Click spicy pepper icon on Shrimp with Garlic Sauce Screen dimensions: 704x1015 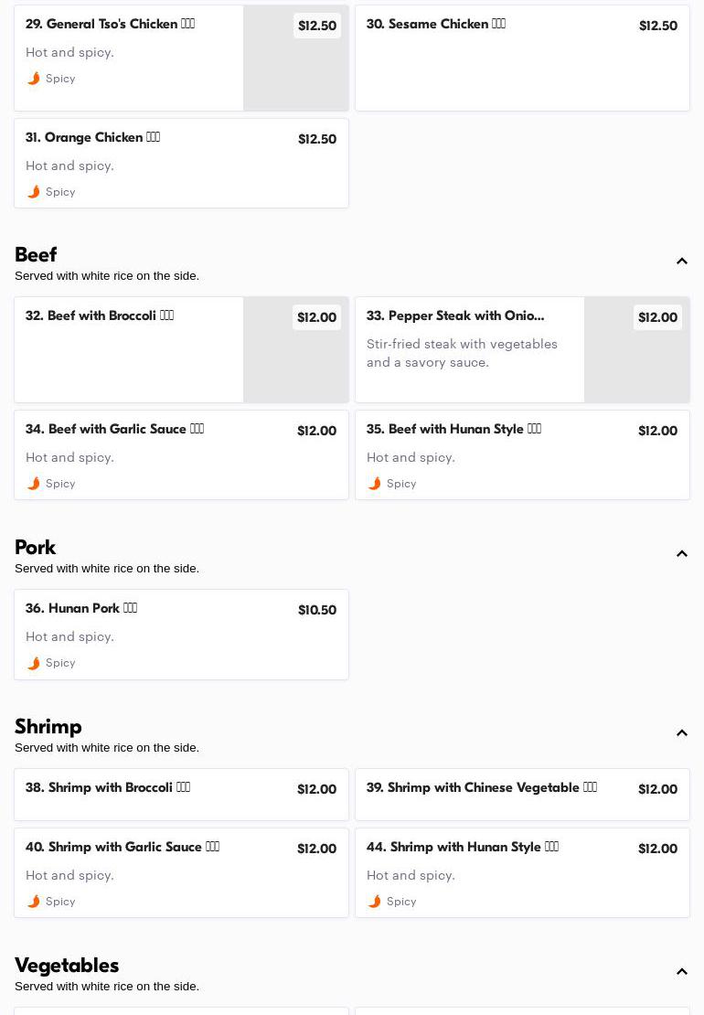click(34, 902)
